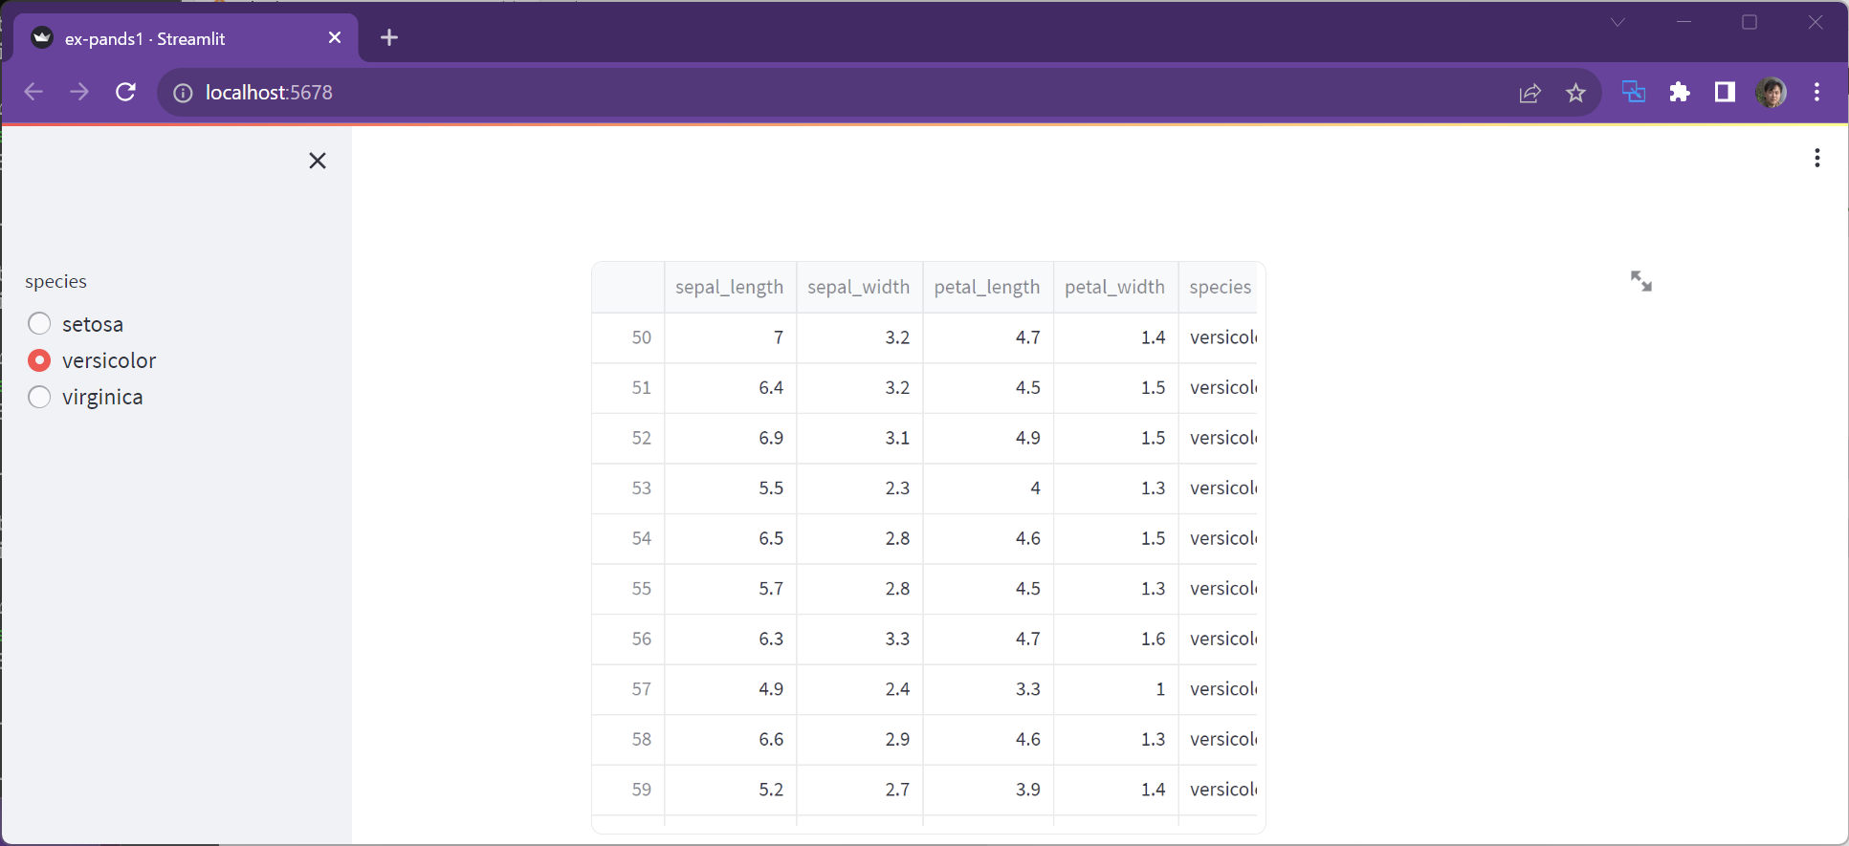Share this page via the share icon
This screenshot has height=846, width=1849.
tap(1530, 93)
